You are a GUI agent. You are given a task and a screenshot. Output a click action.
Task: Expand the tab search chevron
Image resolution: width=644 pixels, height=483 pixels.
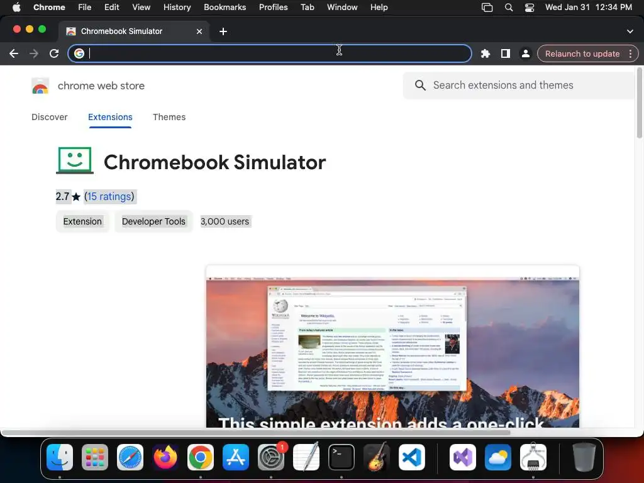[x=630, y=31]
